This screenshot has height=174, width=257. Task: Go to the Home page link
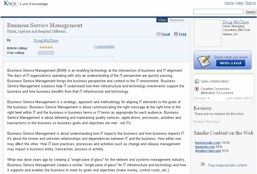[229, 3]
